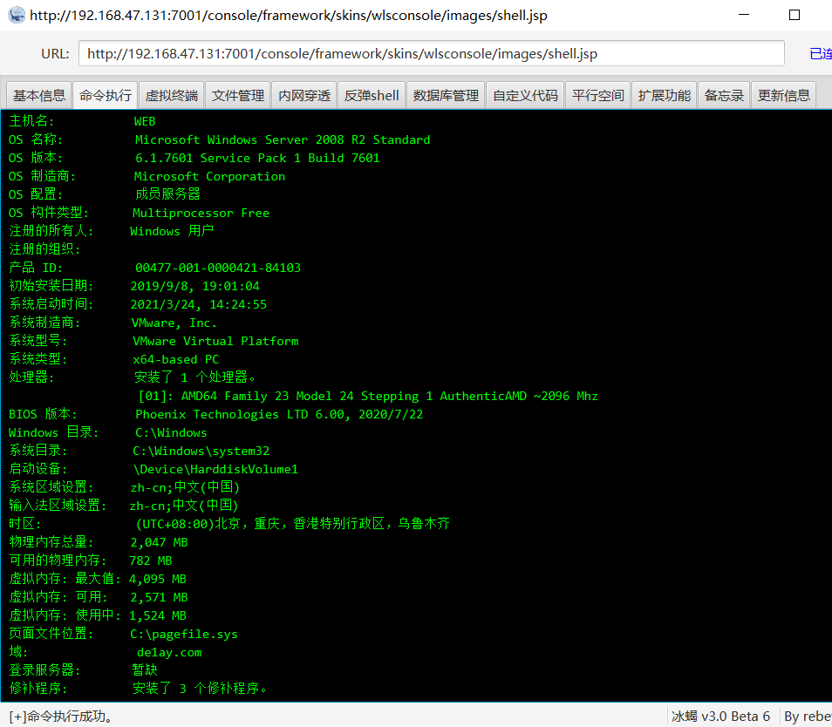Click total physical memory 2,047 MB

tap(160, 542)
